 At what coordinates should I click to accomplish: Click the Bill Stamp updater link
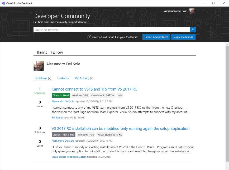point(57,117)
